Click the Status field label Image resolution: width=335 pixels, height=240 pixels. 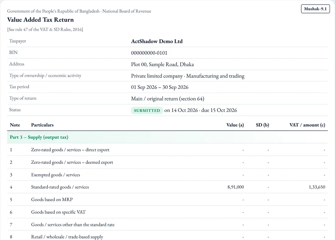[x=15, y=110]
